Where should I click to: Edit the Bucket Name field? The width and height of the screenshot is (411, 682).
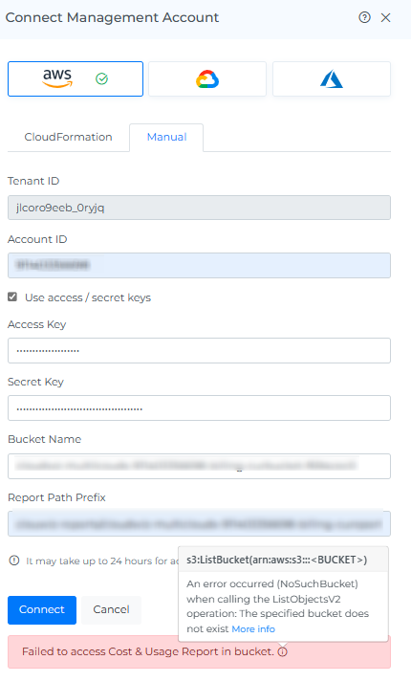(199, 466)
